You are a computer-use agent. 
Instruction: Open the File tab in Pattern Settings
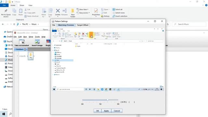pos(54,25)
